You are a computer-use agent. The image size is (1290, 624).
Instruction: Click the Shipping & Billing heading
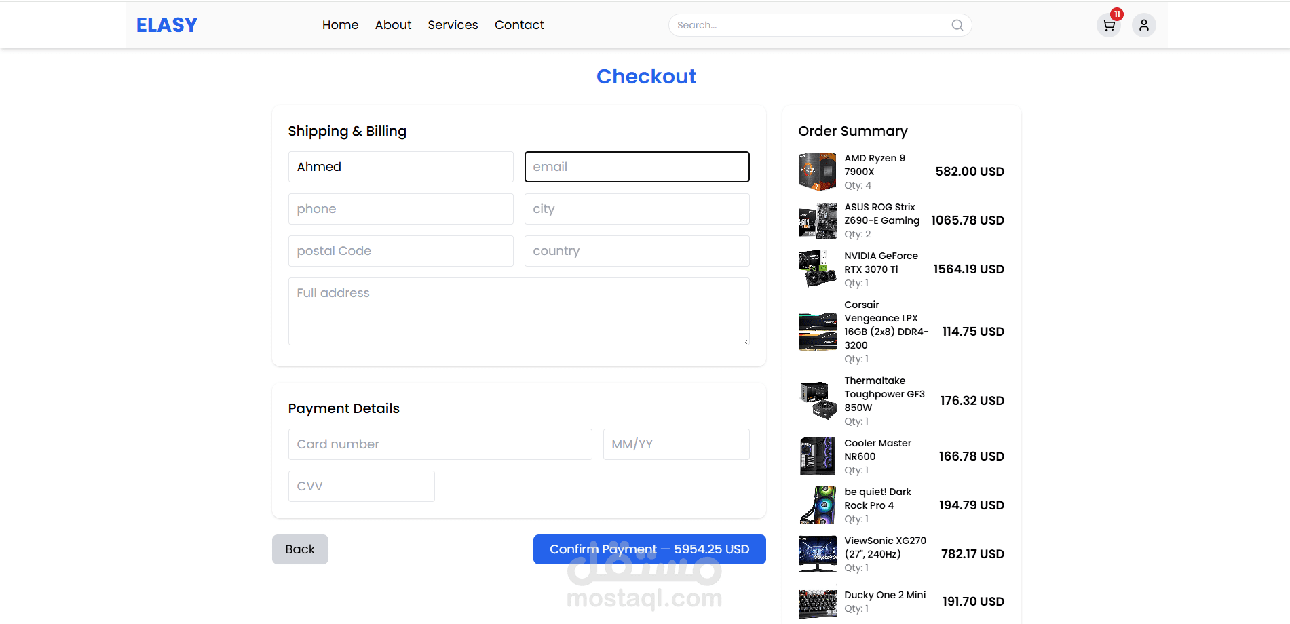347,131
